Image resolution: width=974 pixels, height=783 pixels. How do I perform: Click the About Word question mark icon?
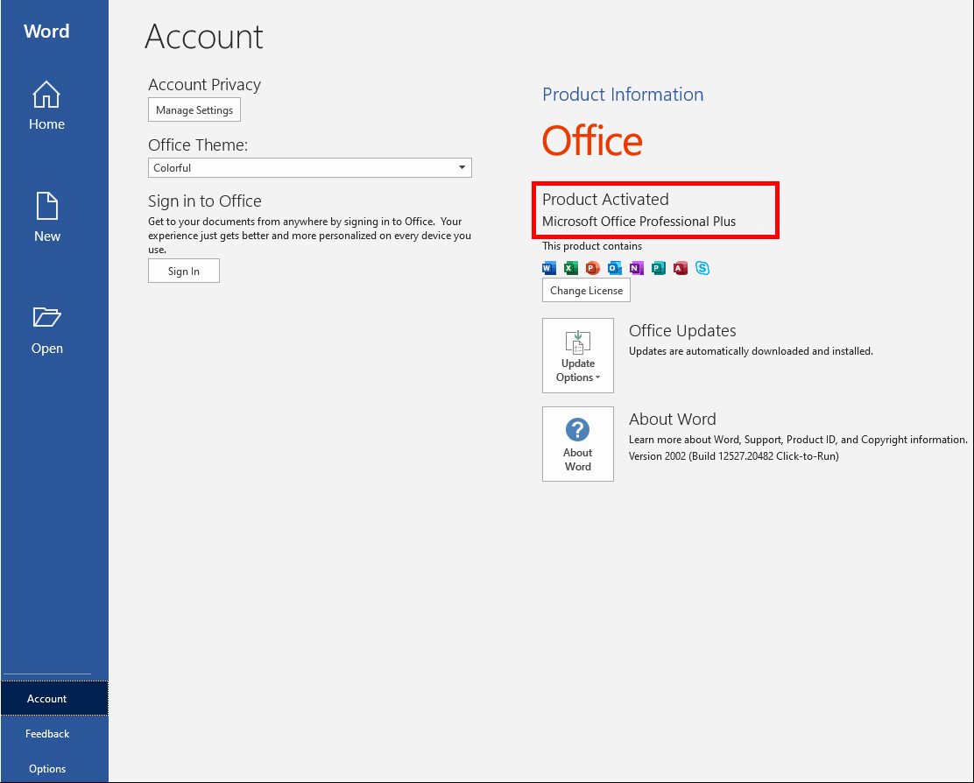[577, 430]
